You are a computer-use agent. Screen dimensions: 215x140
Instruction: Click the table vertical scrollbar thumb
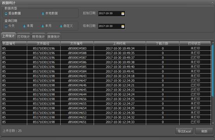point(213,70)
